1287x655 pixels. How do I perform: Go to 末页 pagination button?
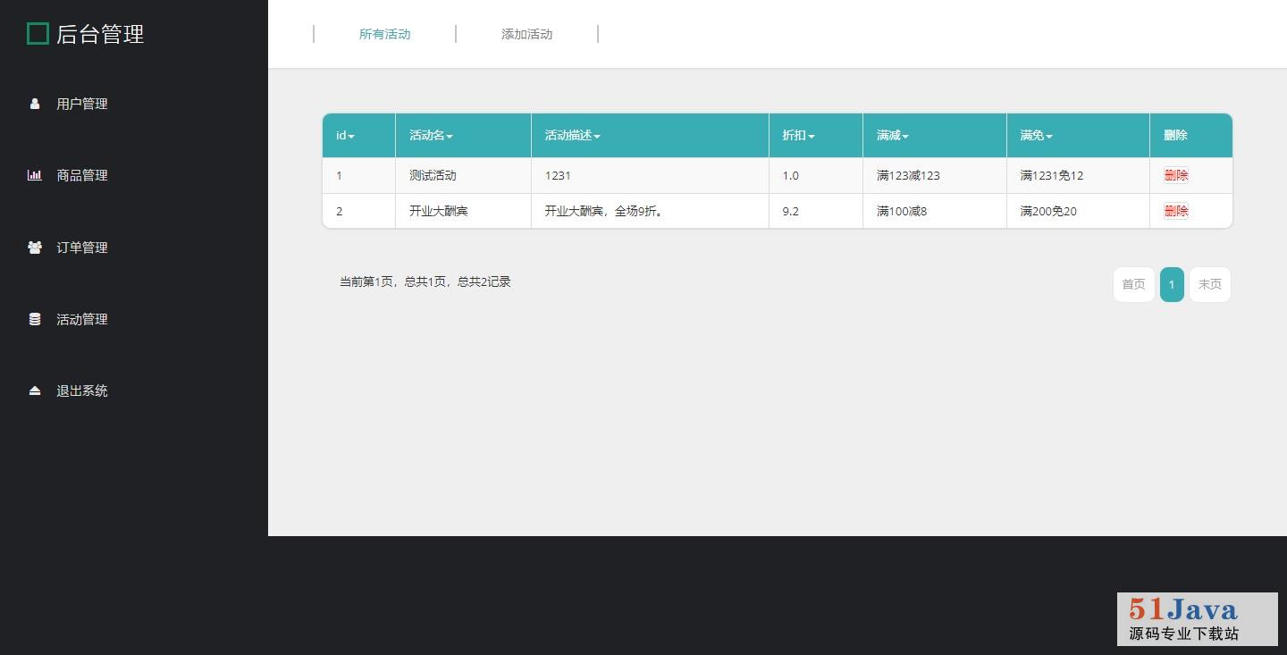pos(1210,284)
